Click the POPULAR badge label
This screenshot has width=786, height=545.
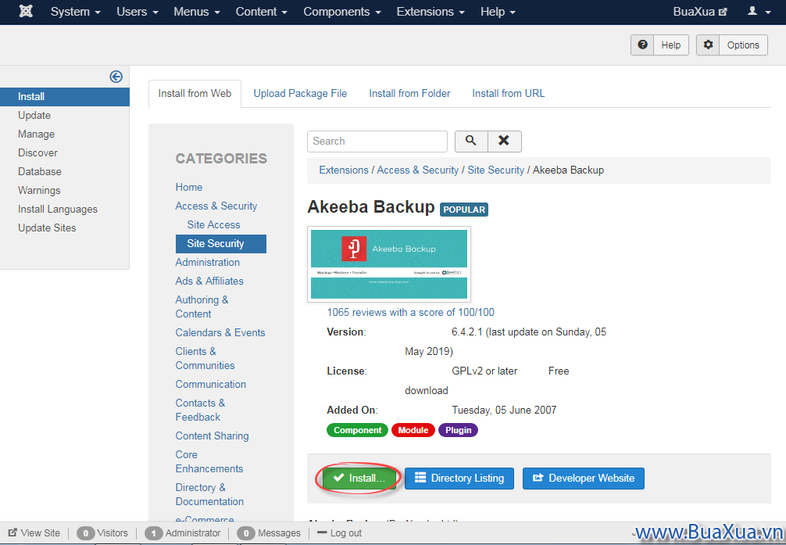click(x=464, y=210)
